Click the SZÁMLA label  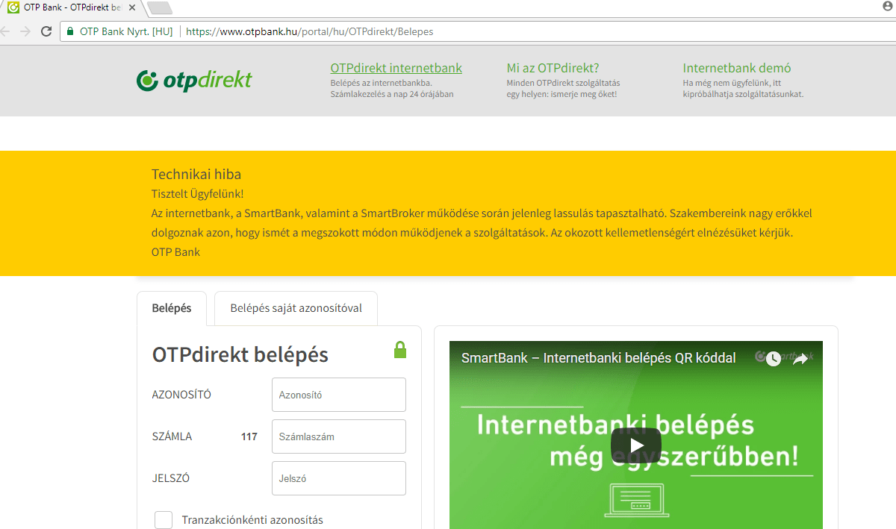(172, 436)
